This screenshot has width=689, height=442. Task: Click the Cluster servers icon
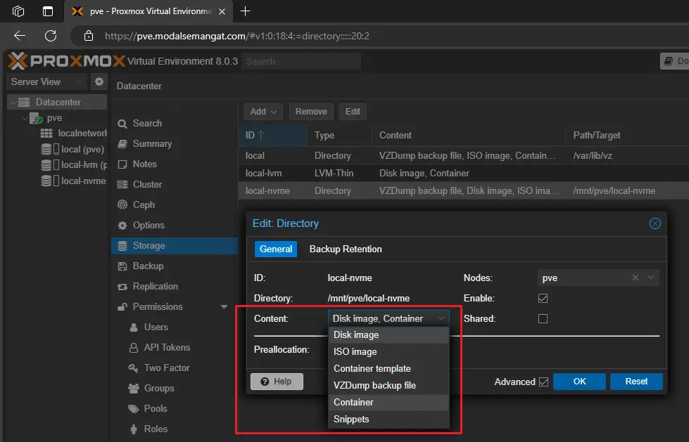[122, 185]
